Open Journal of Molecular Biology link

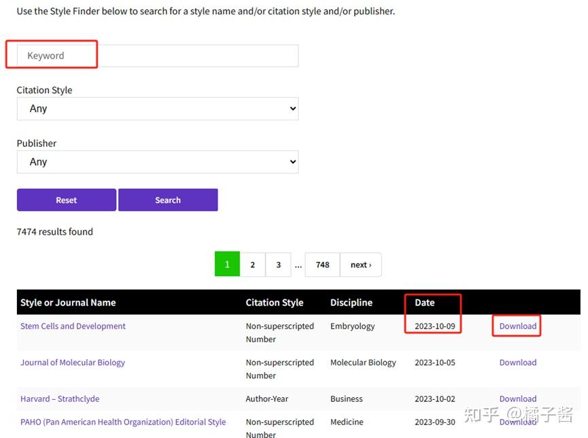[x=73, y=363]
